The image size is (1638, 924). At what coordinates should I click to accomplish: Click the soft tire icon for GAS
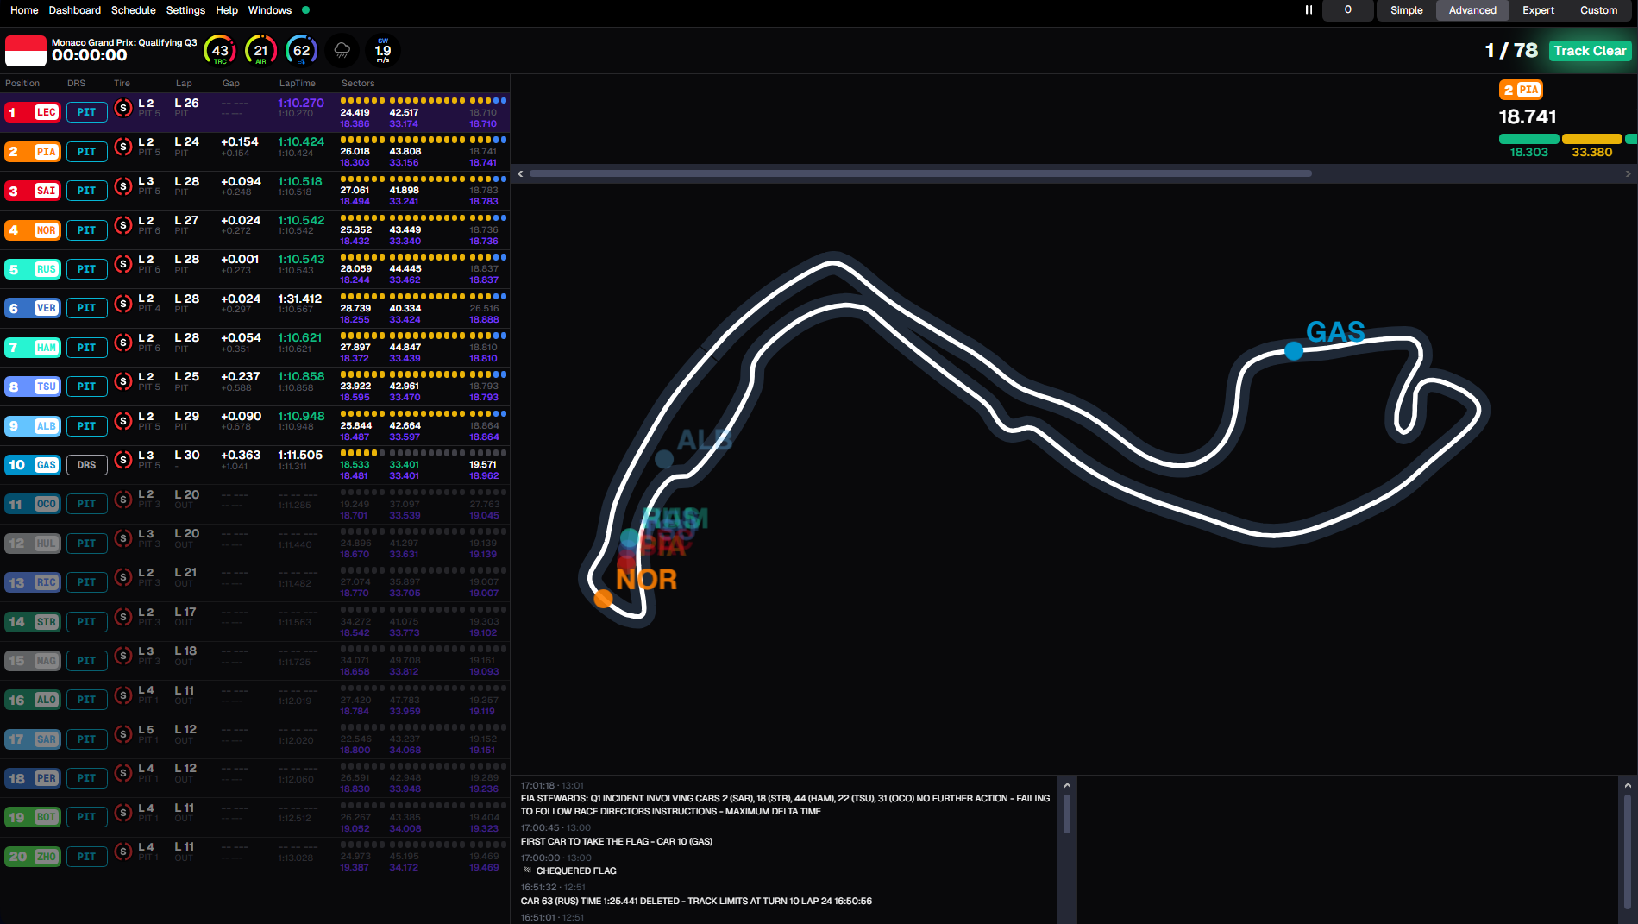[123, 460]
